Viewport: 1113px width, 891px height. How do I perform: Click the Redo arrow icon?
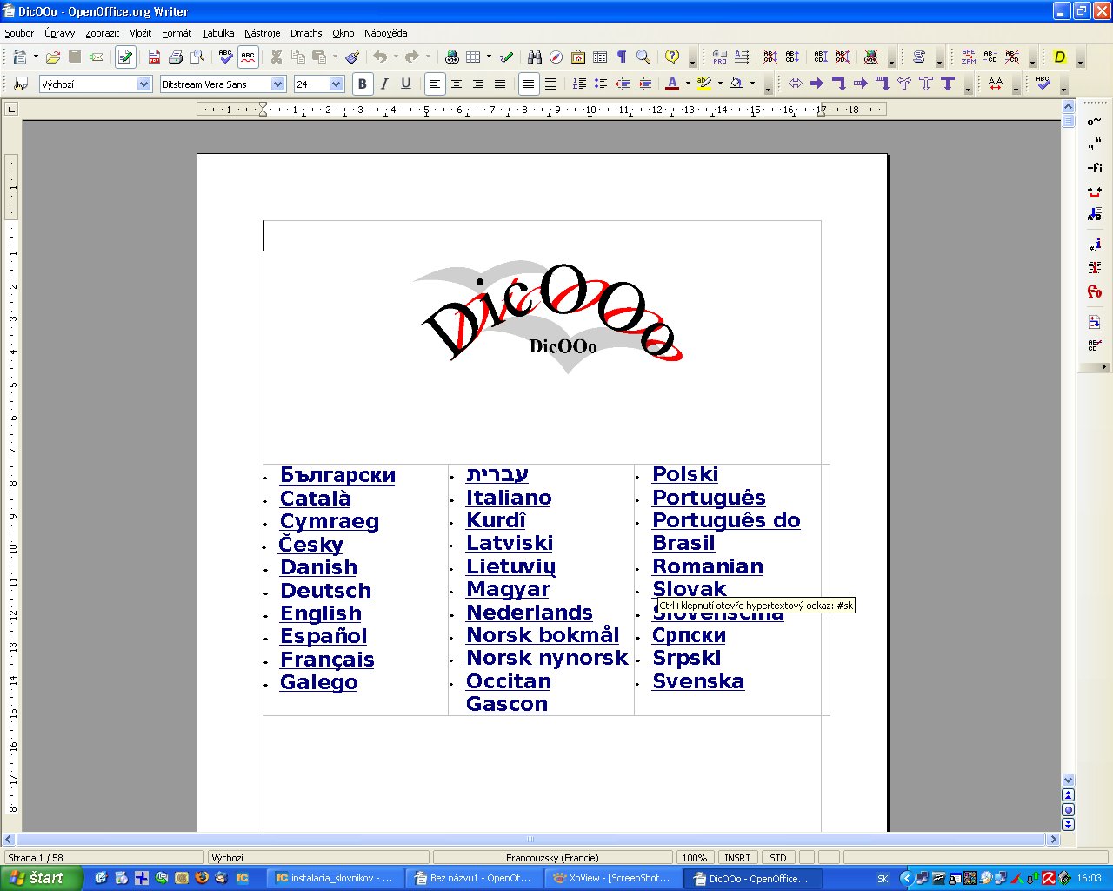tap(411, 57)
